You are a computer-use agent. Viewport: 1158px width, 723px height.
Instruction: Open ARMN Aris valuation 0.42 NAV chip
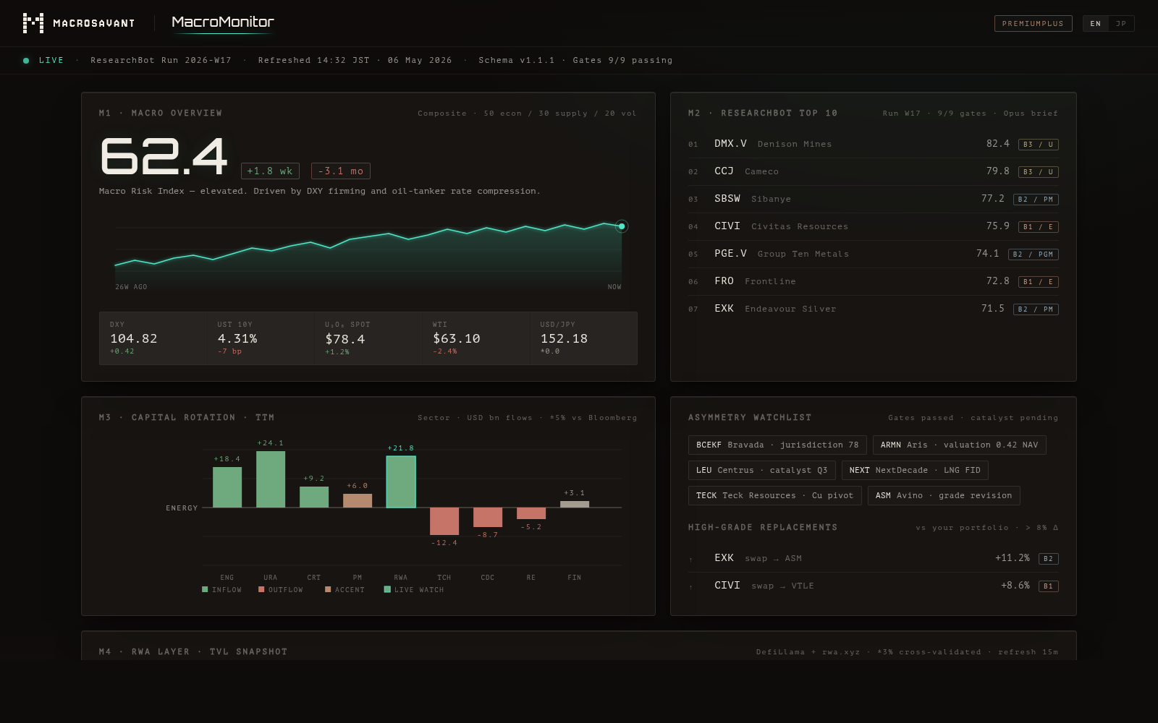[959, 445]
